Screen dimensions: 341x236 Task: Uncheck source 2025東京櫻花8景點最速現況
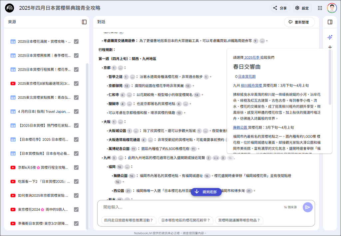pos(76,84)
